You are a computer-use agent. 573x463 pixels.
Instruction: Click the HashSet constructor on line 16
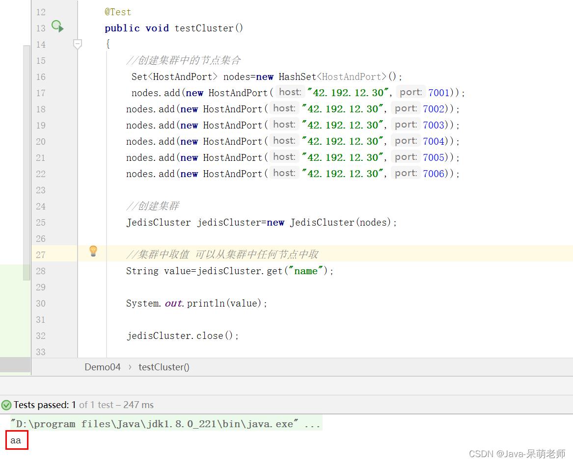298,77
